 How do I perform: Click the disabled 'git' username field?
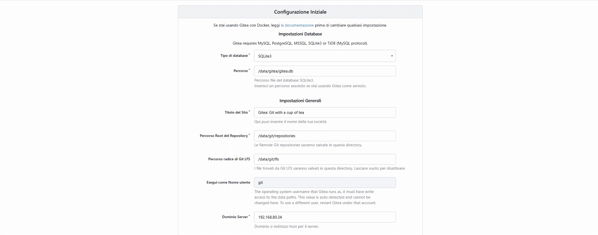coord(325,183)
